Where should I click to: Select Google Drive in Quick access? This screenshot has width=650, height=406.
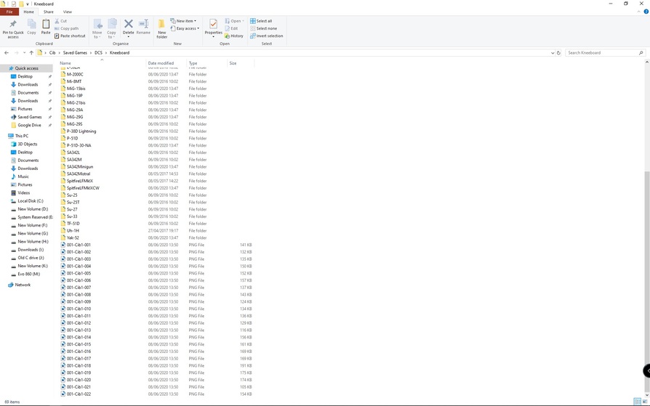pos(29,125)
